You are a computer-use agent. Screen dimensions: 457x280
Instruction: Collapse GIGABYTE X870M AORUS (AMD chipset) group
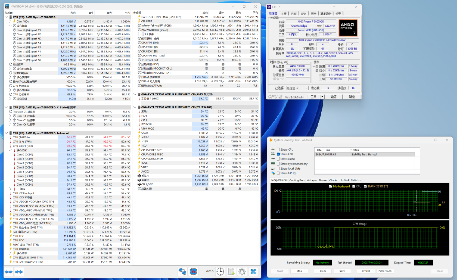[x=135, y=94]
